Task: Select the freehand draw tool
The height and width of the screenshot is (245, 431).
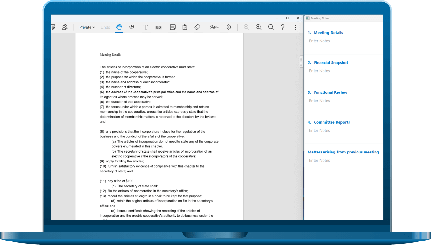Action: (131, 27)
